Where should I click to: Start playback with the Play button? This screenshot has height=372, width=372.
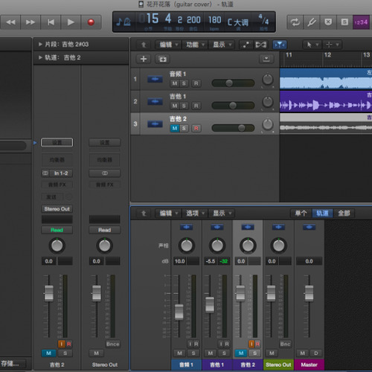point(71,22)
